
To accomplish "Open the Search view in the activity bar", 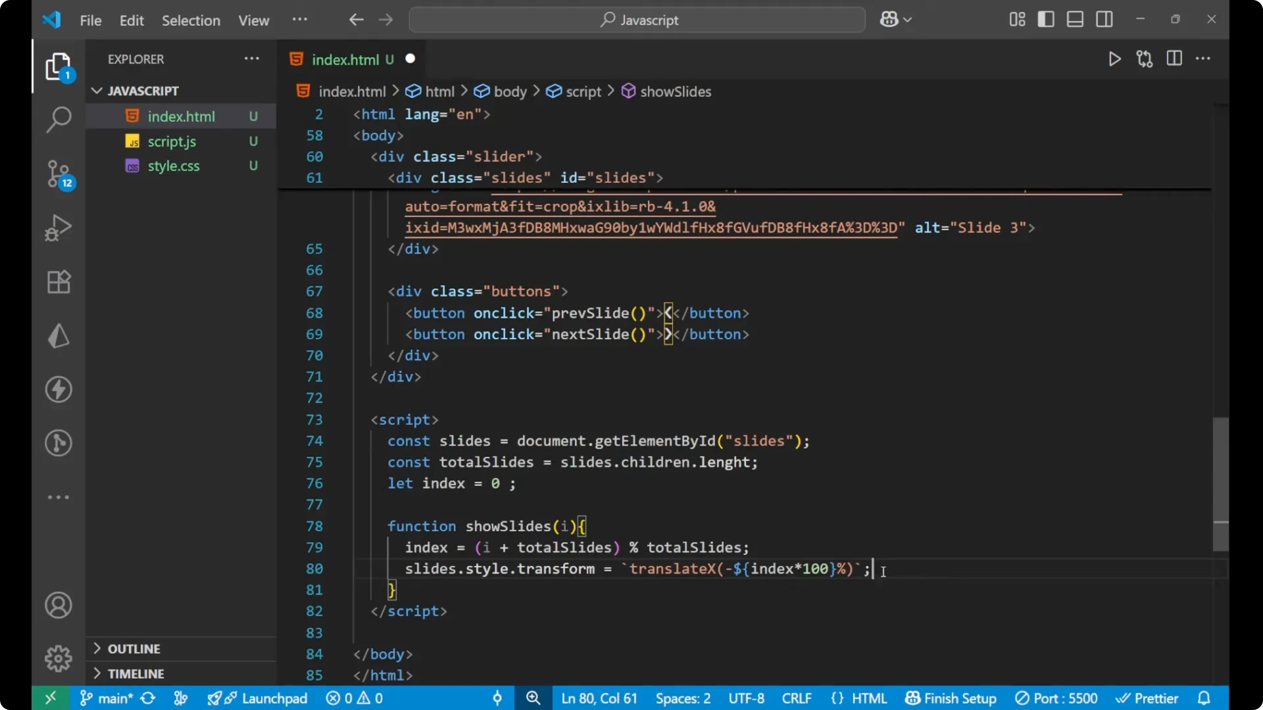I will [x=58, y=120].
